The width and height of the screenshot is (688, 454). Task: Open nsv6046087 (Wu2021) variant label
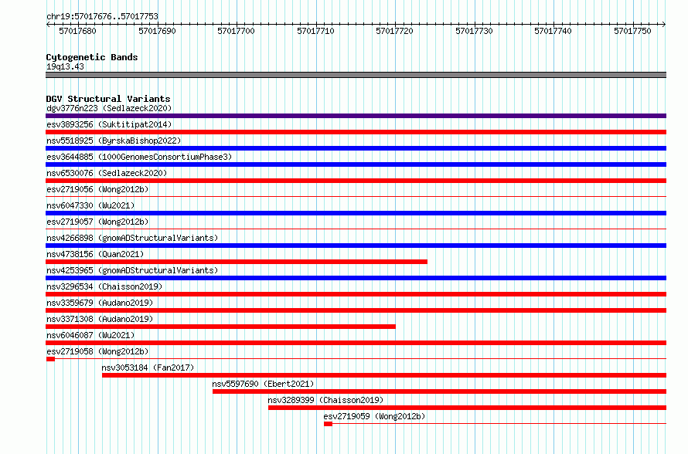(x=90, y=335)
